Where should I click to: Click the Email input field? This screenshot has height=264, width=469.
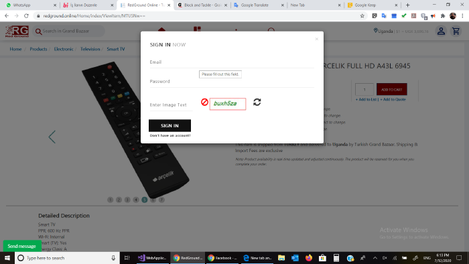(x=232, y=62)
